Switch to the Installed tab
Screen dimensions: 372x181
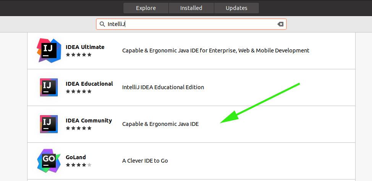[x=191, y=8]
